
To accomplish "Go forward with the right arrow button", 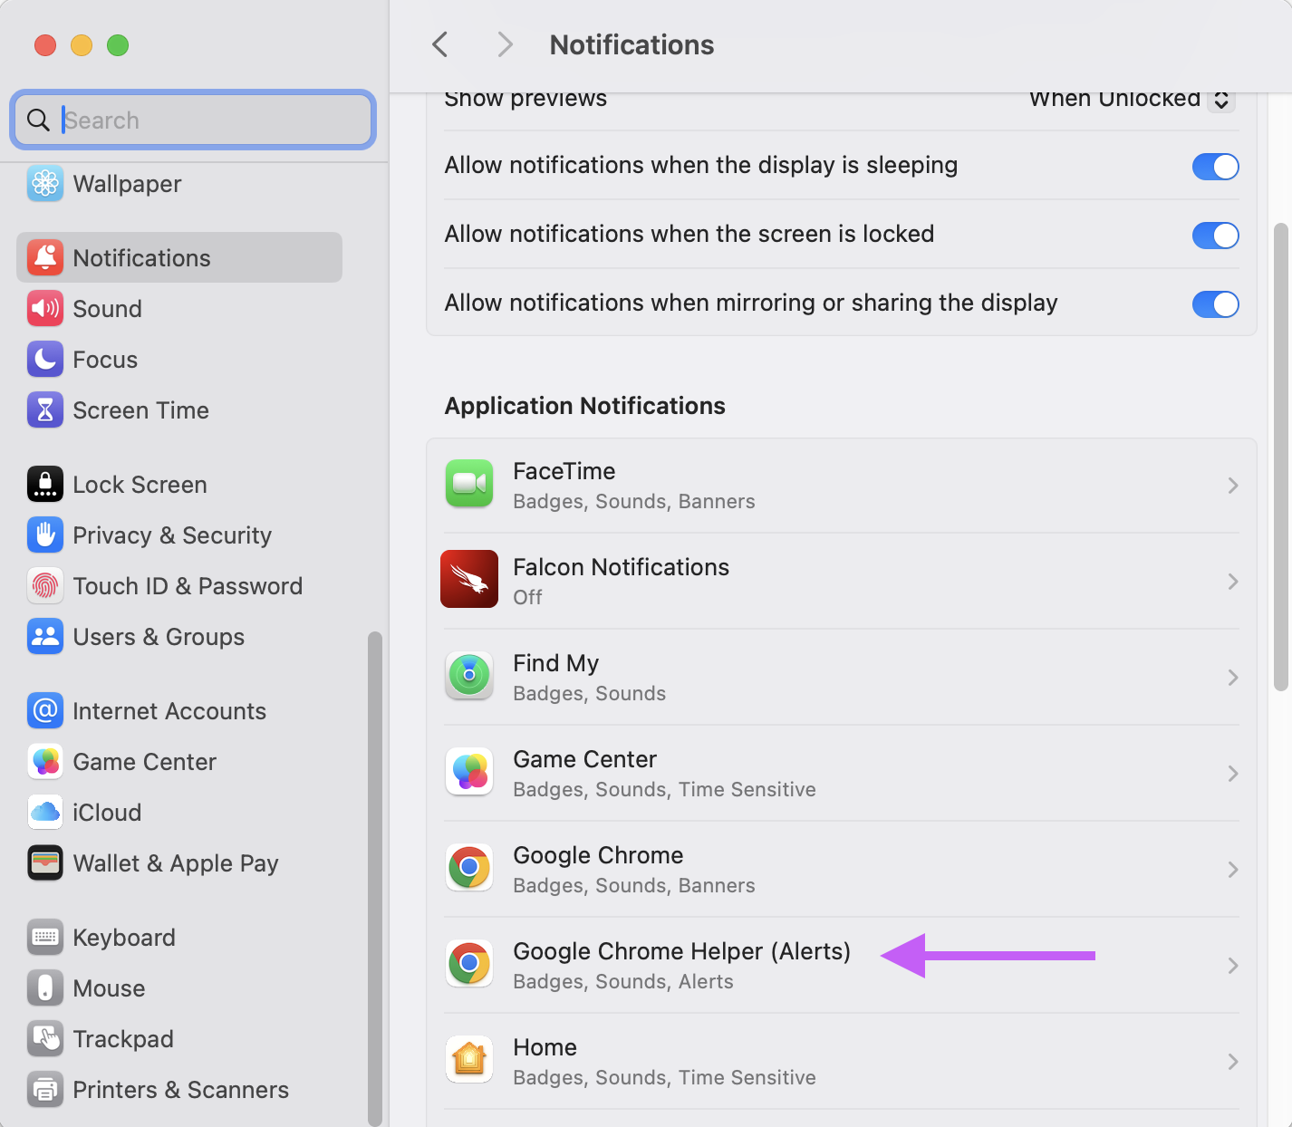I will [x=505, y=44].
